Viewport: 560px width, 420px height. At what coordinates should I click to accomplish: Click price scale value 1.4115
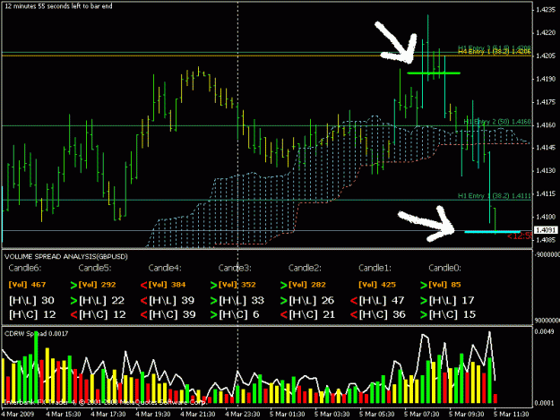click(546, 193)
